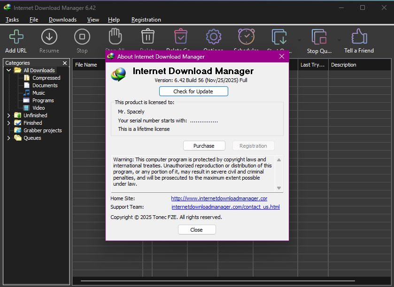Collapse the All Downloads category tree
Viewport: 394px width, 287px height.
click(x=8, y=70)
